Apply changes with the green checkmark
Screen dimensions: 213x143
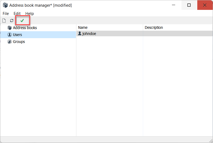[22, 21]
